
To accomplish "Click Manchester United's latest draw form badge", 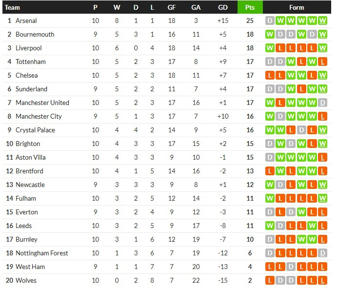I will 322,103.
